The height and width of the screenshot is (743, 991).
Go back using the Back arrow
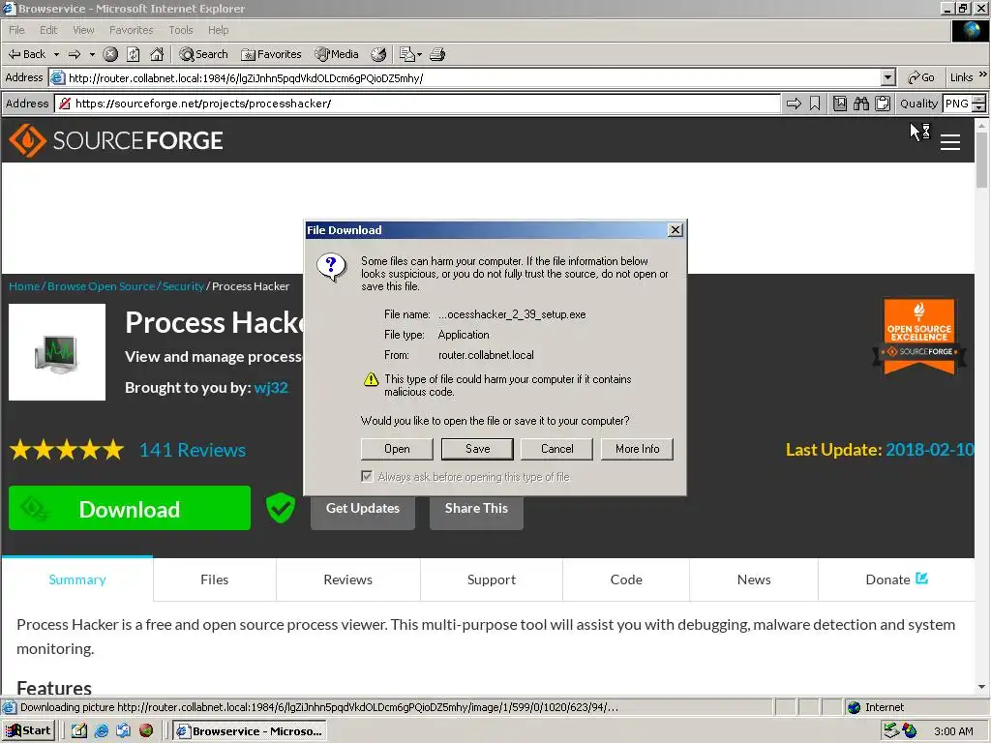26,54
